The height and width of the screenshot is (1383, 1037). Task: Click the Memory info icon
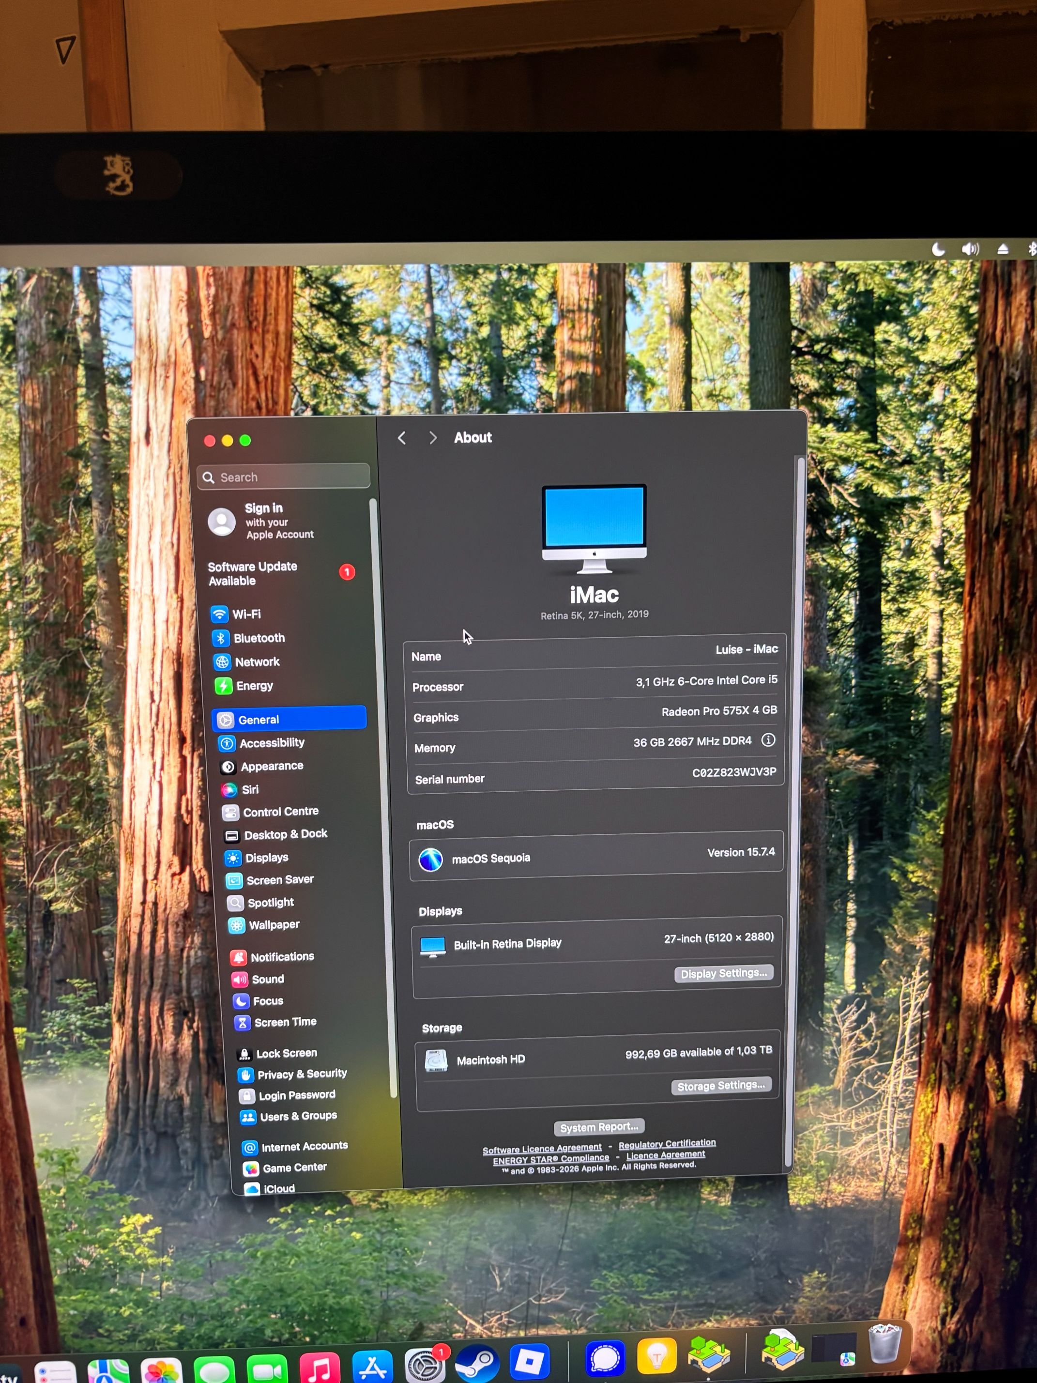[x=768, y=740]
